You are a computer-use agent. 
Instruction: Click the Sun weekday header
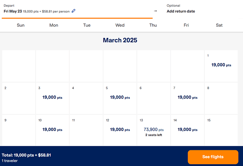pyautogui.click(x=21, y=25)
